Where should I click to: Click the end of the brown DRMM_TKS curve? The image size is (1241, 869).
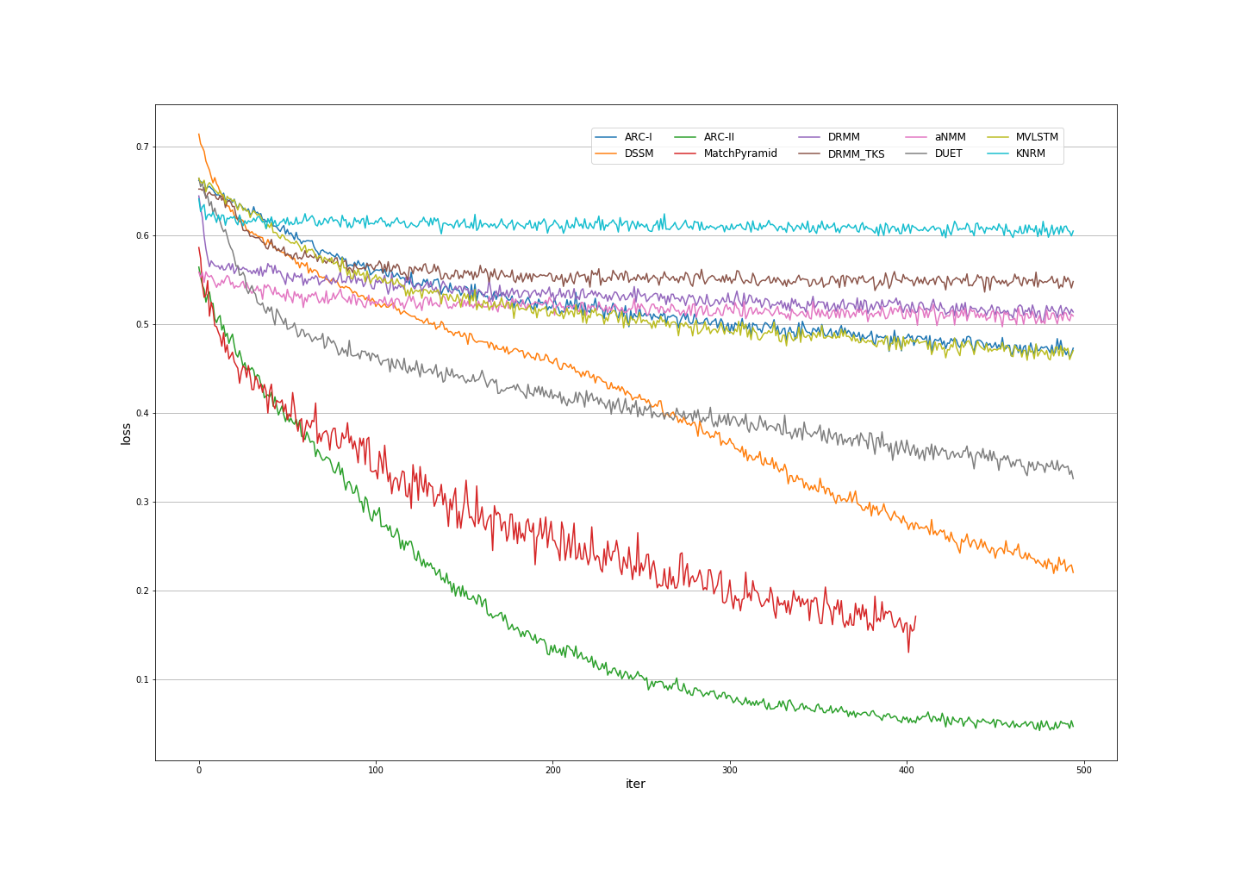click(x=1073, y=281)
